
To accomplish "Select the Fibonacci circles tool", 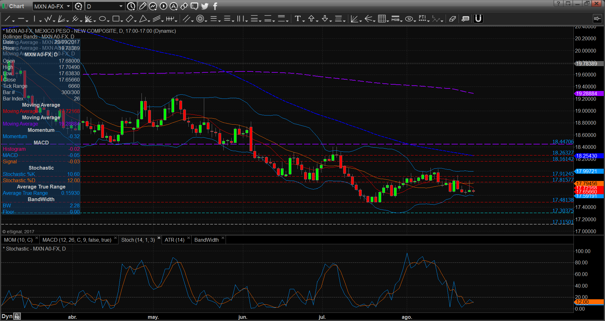I will coord(200,19).
